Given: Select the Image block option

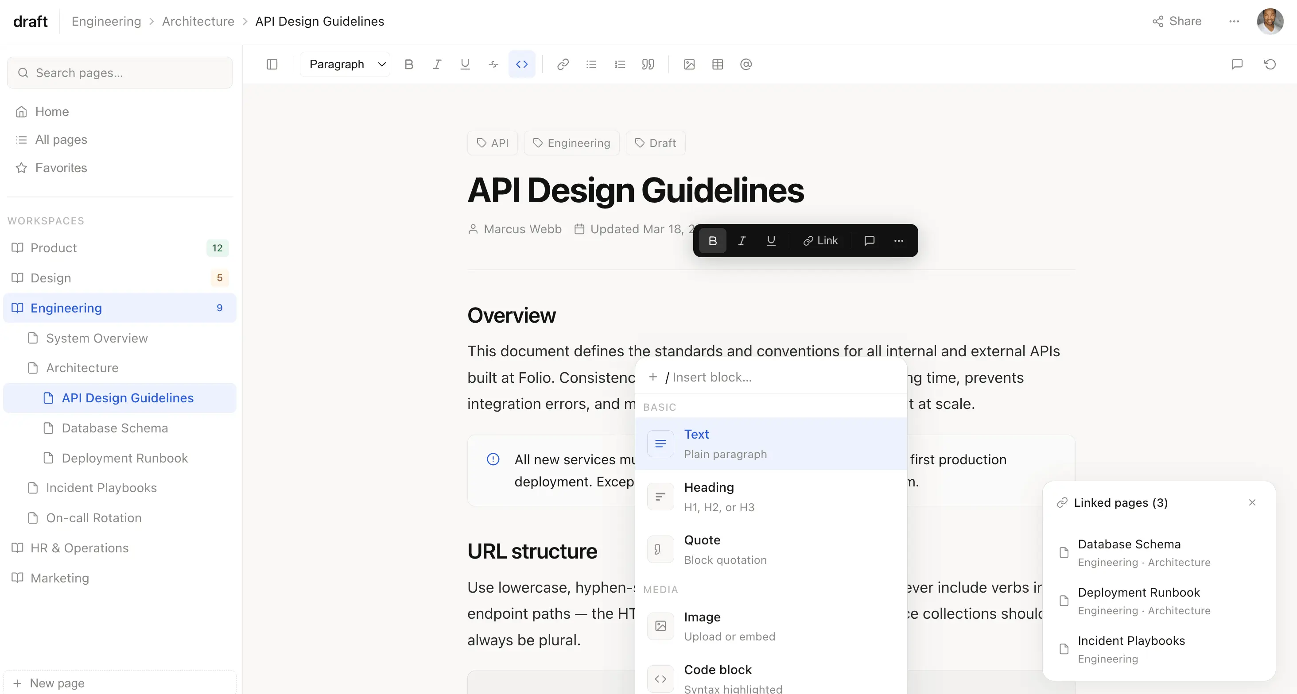Looking at the screenshot, I should pos(771,627).
